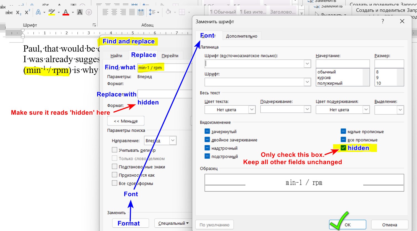Viewport: 417px width, 231px height.
Task: Toggle character shading (gray A) icon
Action: point(80,12)
